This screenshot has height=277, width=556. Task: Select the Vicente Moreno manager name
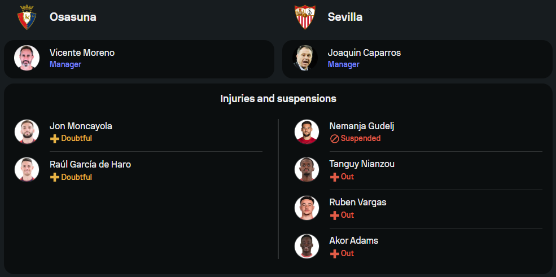[82, 52]
